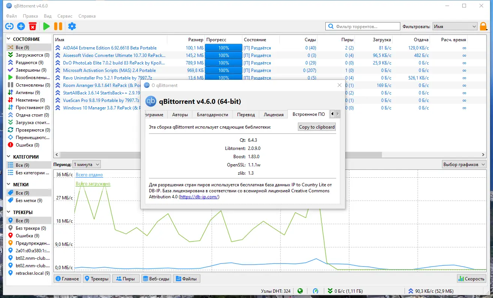493x298 pixels.
Task: Filter by Ошибка (0) status
Action: coord(29,145)
